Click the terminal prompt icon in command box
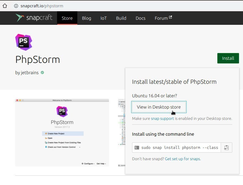 pyautogui.click(x=136, y=147)
